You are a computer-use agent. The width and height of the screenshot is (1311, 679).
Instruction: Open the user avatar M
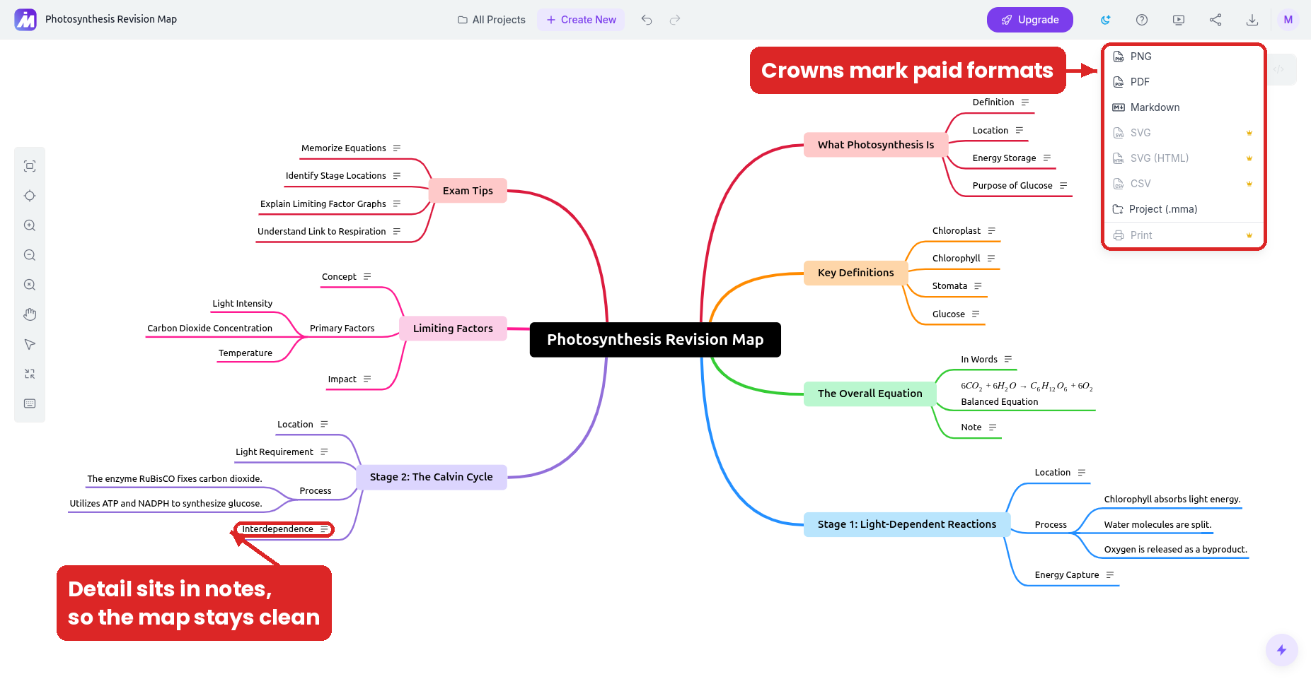point(1288,20)
